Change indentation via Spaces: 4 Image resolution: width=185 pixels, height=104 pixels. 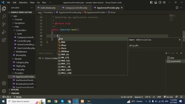(138, 97)
